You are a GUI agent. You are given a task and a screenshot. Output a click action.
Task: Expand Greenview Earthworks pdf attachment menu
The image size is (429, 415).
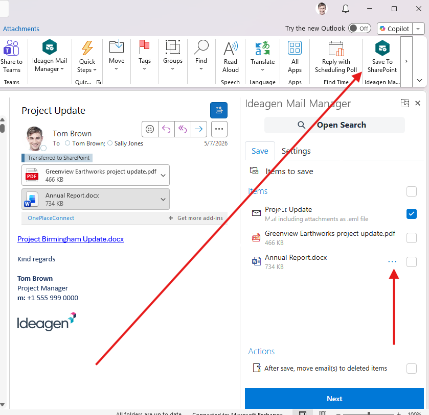[163, 175]
